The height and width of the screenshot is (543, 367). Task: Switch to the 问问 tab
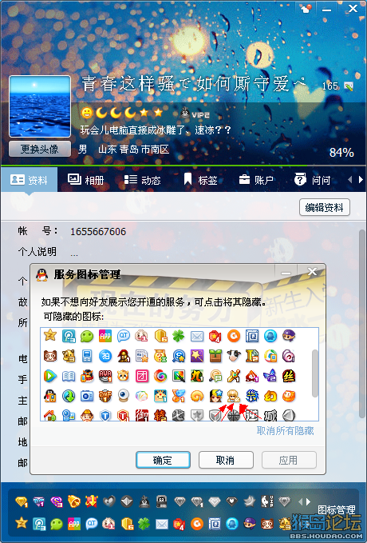click(x=313, y=180)
